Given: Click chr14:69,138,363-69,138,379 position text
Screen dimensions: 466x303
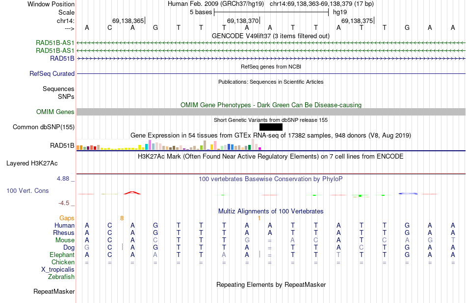Looking at the screenshot, I should tap(322, 4).
